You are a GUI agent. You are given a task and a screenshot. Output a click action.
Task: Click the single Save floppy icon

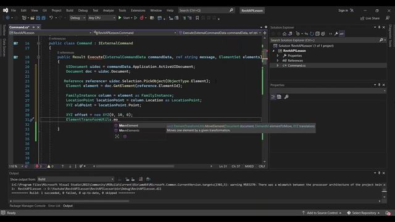[x=38, y=18]
